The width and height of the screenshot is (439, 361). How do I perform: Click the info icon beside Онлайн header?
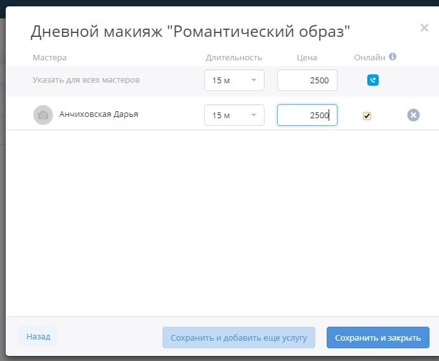(x=393, y=57)
